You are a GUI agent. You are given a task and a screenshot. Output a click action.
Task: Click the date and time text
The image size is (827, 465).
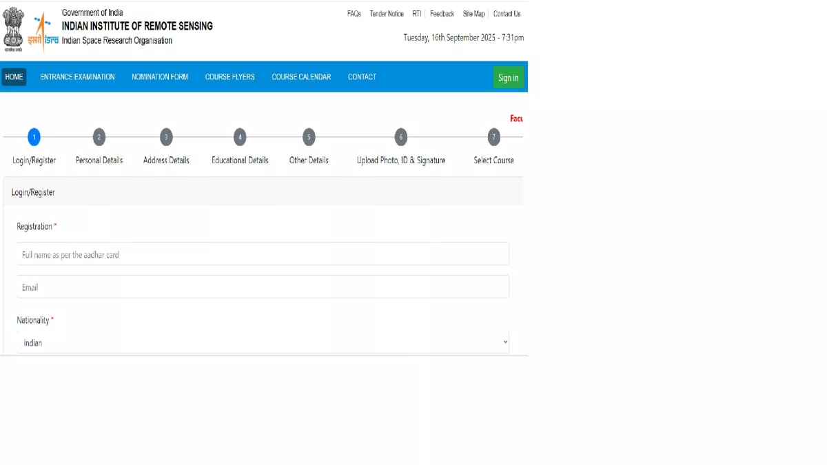tap(464, 38)
